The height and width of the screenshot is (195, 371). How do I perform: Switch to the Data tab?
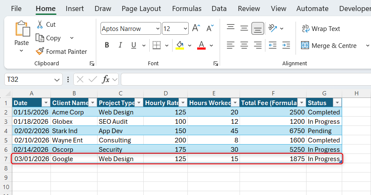click(219, 9)
